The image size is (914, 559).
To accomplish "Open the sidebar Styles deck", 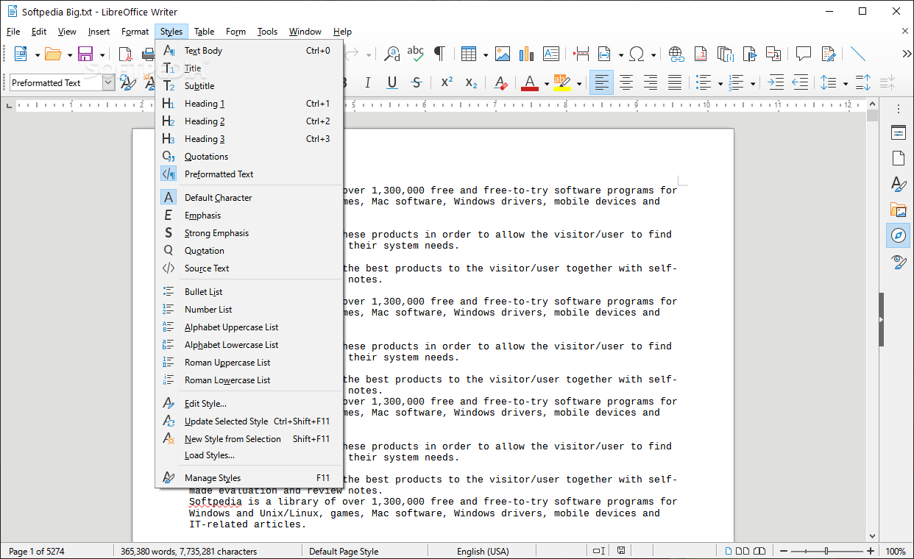I will [x=899, y=184].
